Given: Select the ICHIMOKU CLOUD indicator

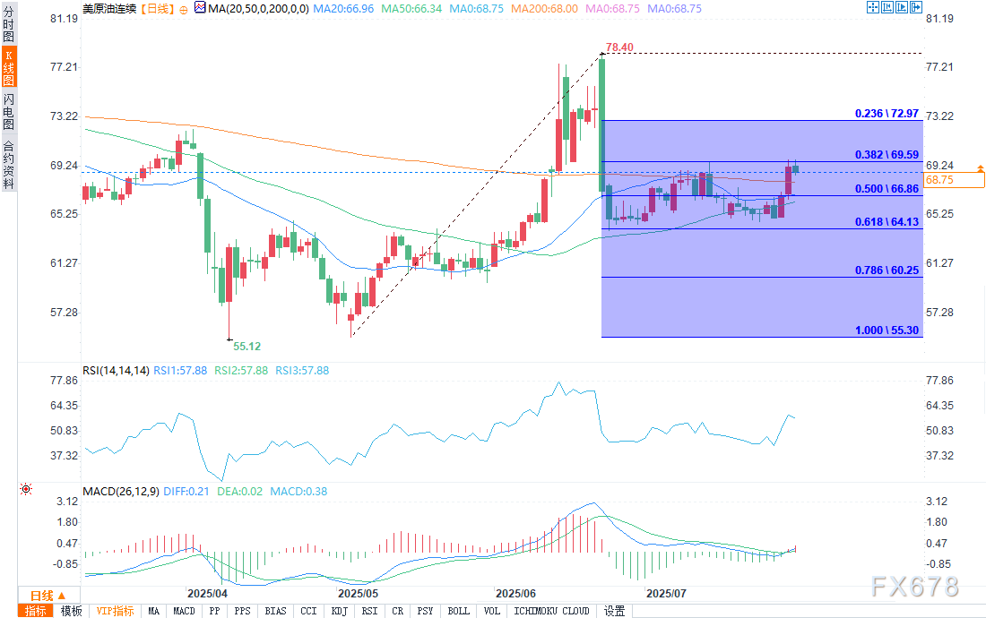Looking at the screenshot, I should [551, 611].
